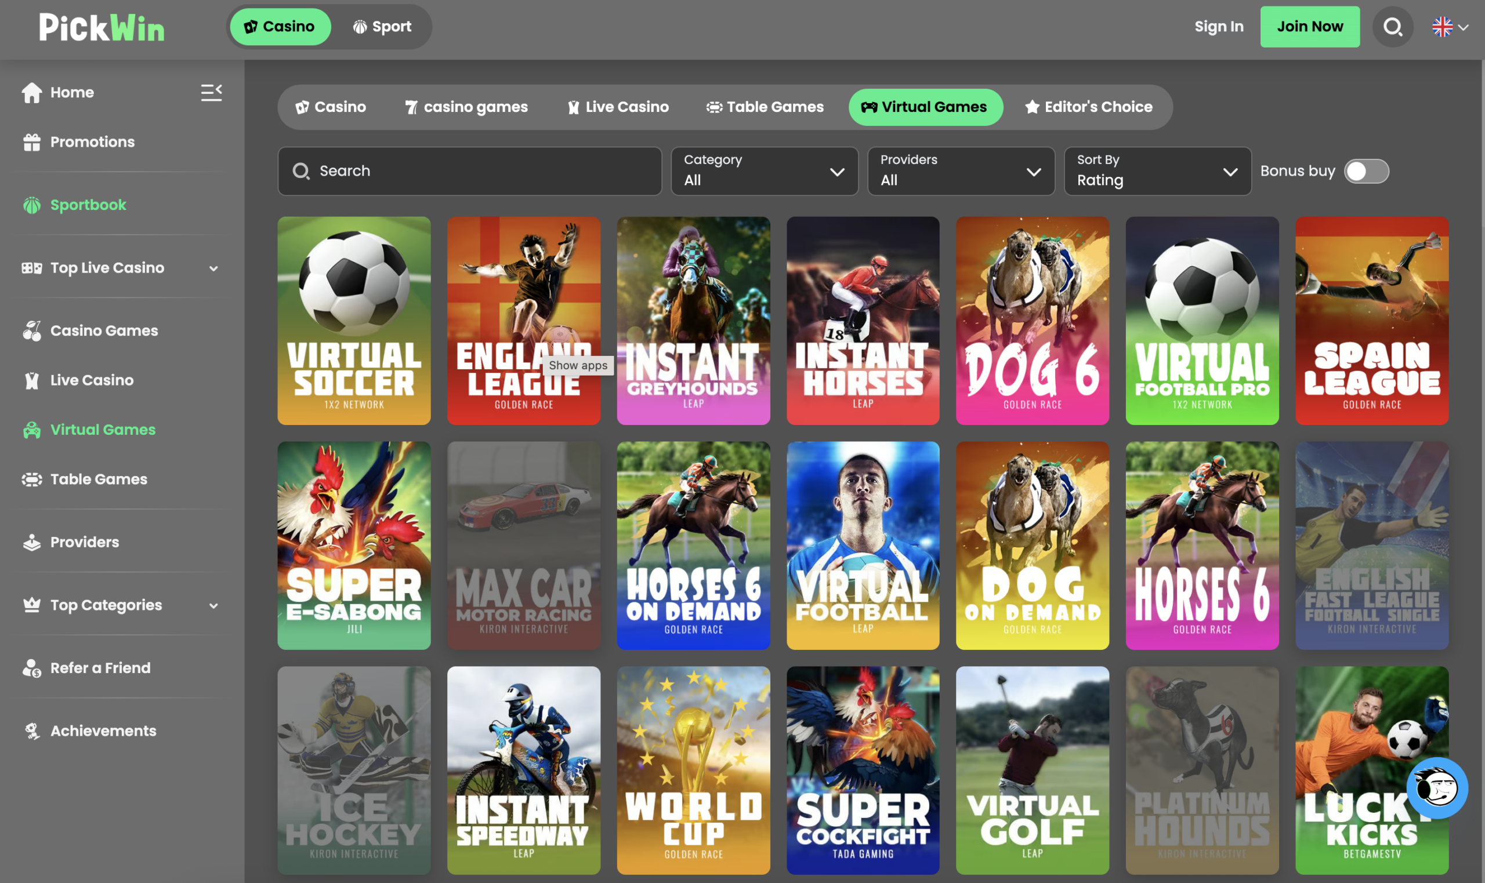Click the UK flag language icon
Screen dimensions: 1485x883
click(1442, 27)
